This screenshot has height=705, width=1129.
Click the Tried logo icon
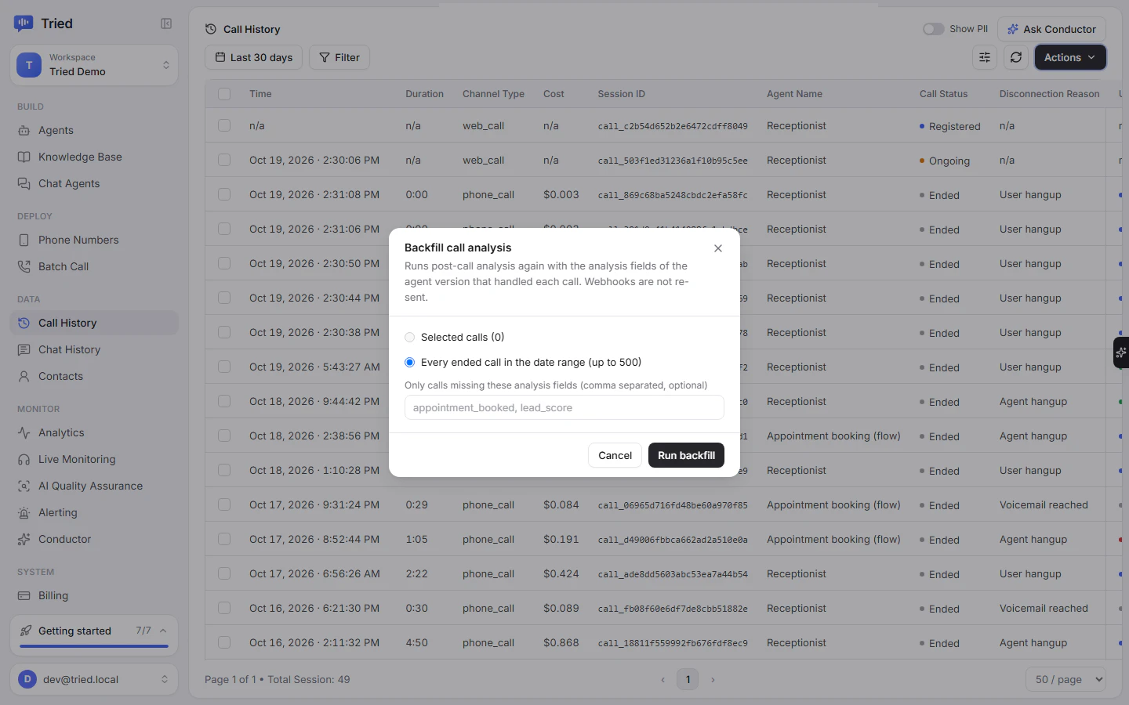(x=24, y=23)
